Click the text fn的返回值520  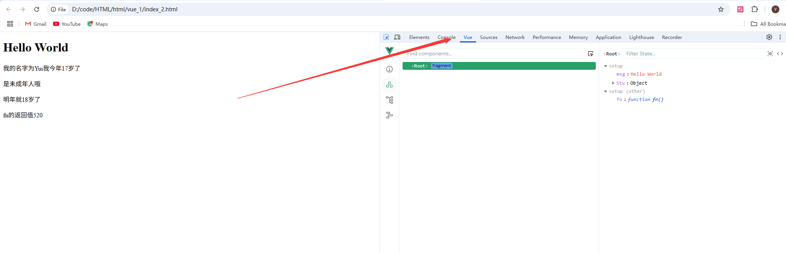coord(23,115)
